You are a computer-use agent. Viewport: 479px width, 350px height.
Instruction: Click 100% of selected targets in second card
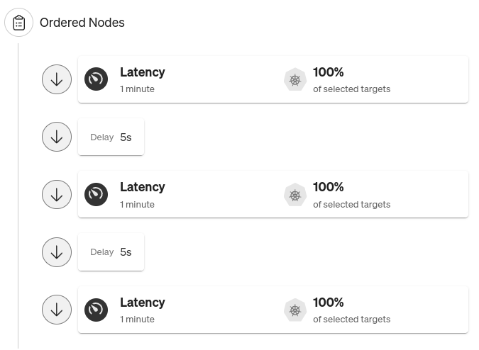[351, 195]
